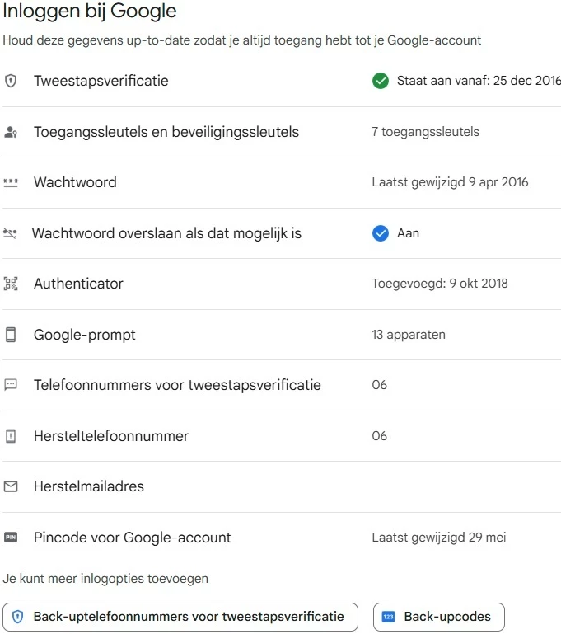This screenshot has width=561, height=634.
Task: Click the phone icon beside Google-prompt
Action: click(x=11, y=335)
